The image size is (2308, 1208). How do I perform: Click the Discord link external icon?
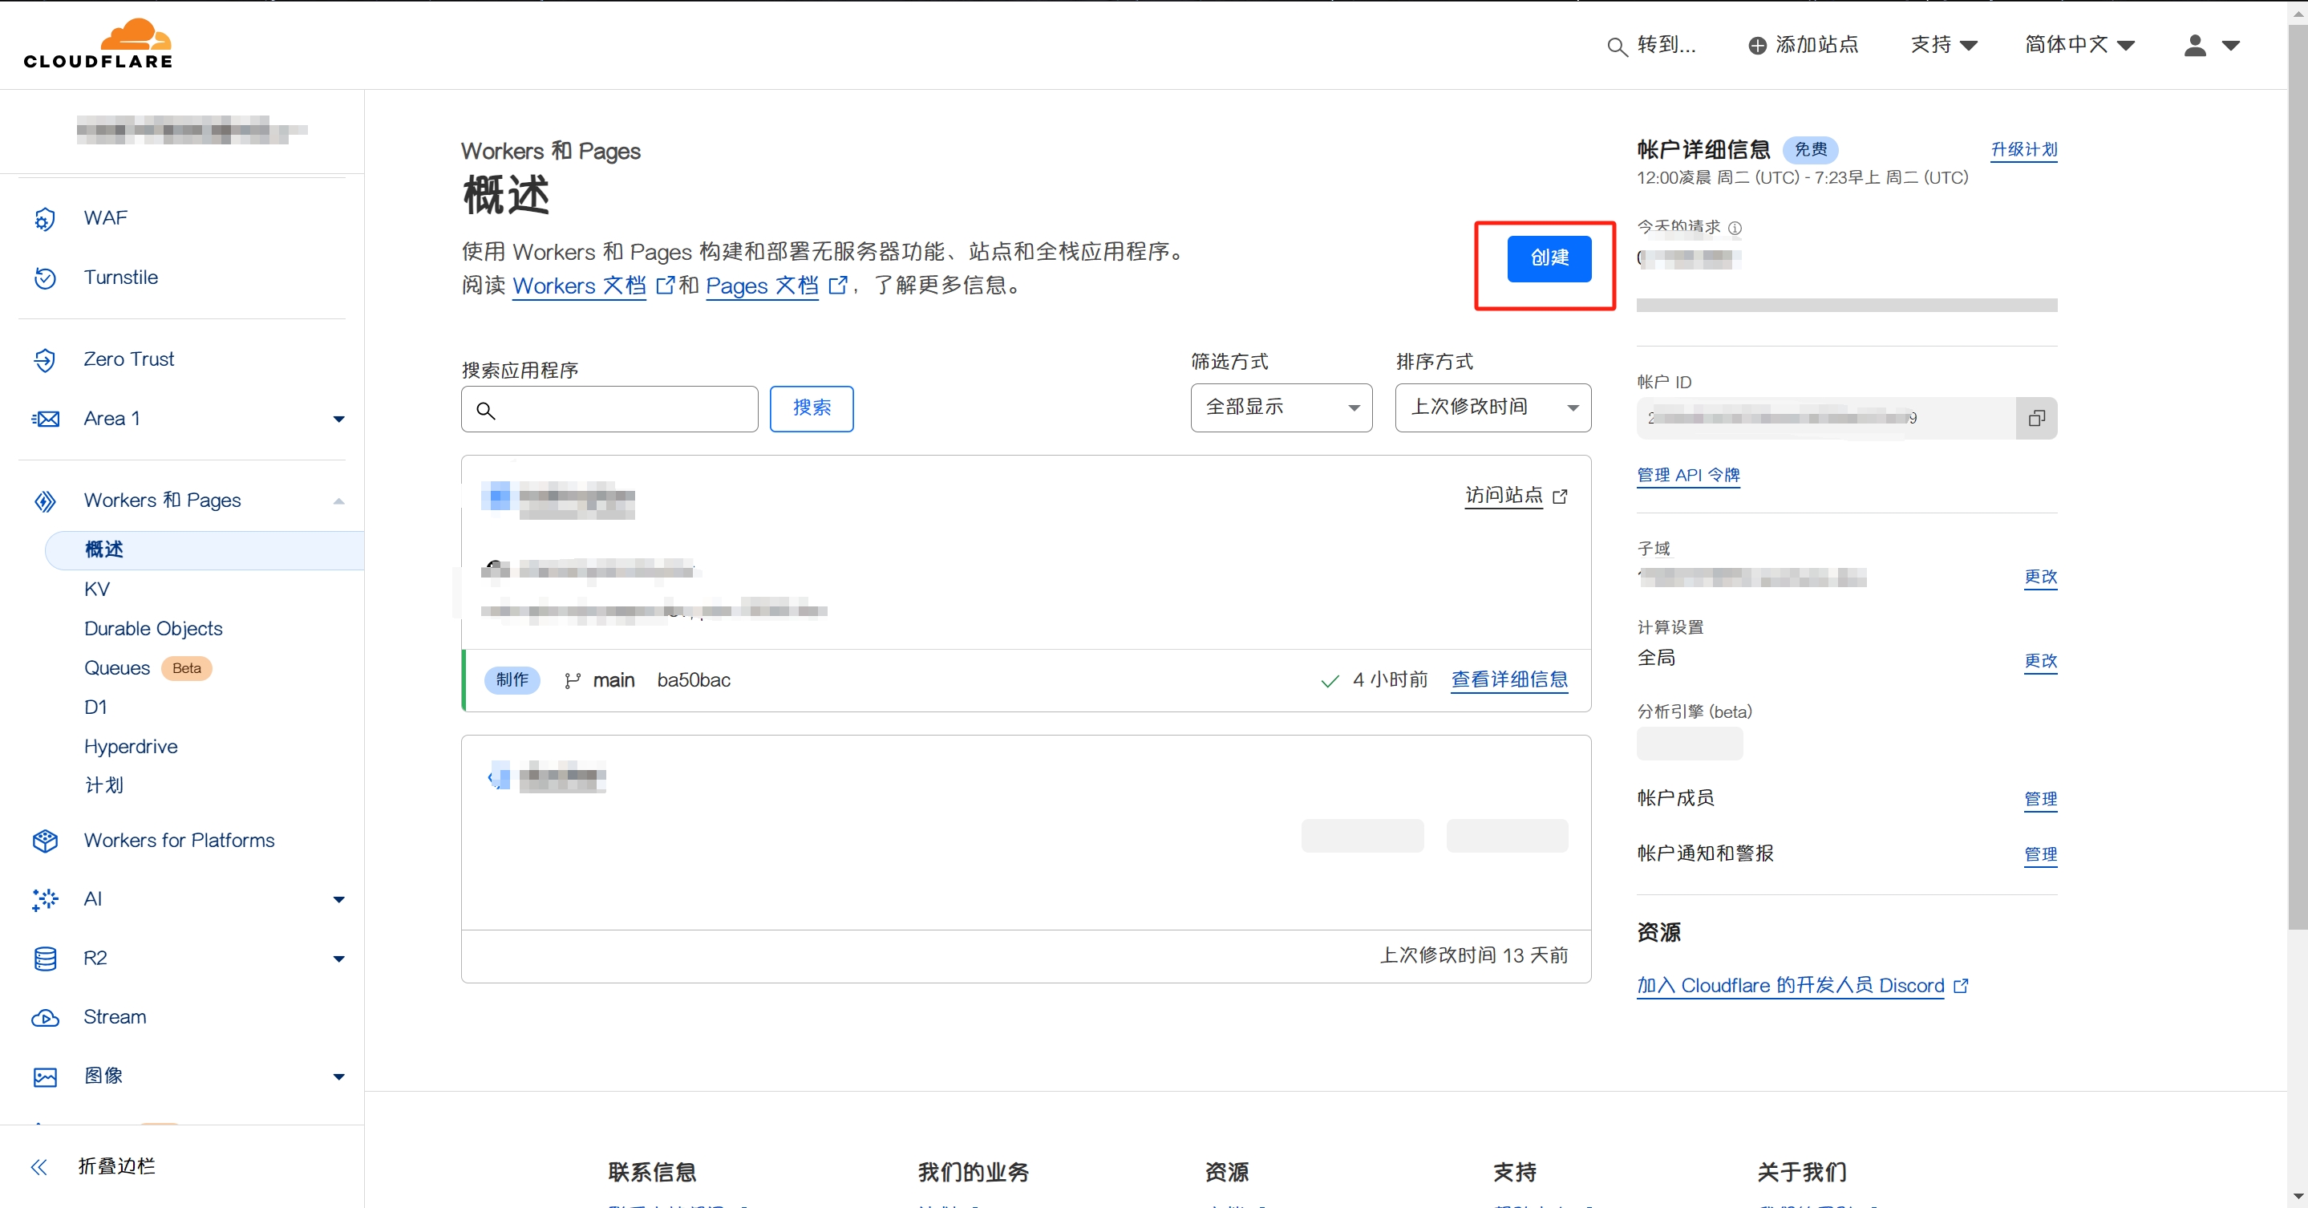pyautogui.click(x=1961, y=986)
